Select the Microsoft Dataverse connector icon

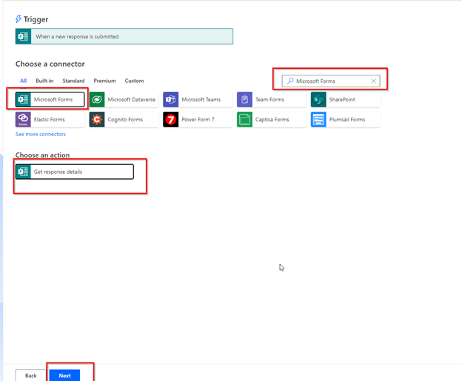pos(97,100)
